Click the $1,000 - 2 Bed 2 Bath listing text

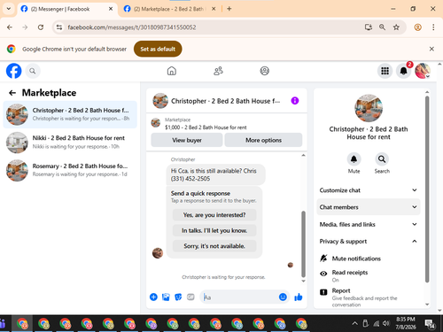tap(206, 127)
